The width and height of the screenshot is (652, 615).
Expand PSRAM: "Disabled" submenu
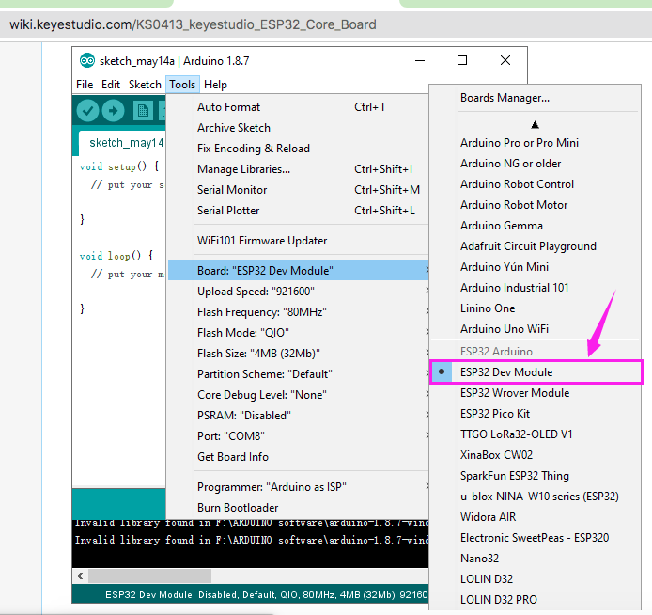click(x=298, y=416)
